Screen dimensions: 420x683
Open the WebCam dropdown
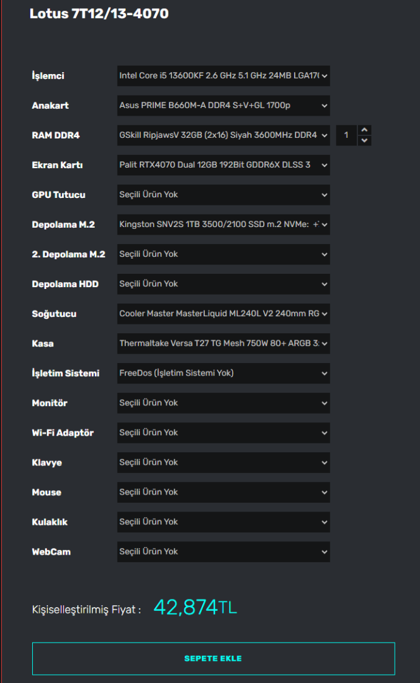coord(223,551)
